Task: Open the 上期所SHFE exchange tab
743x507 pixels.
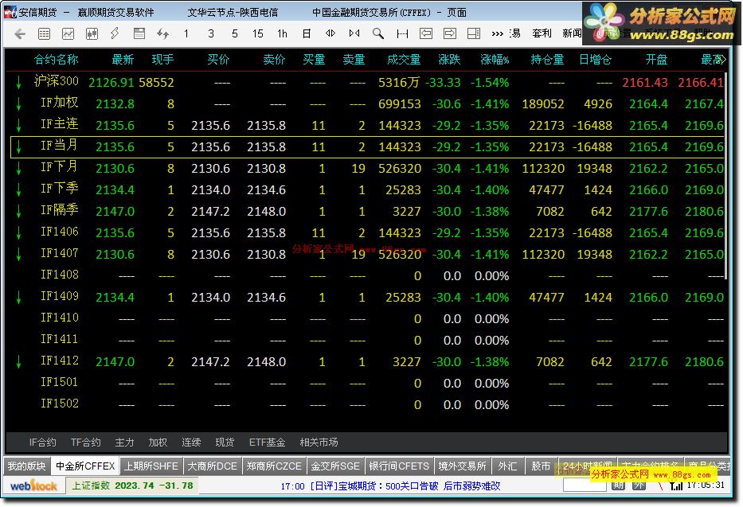Action: click(151, 466)
